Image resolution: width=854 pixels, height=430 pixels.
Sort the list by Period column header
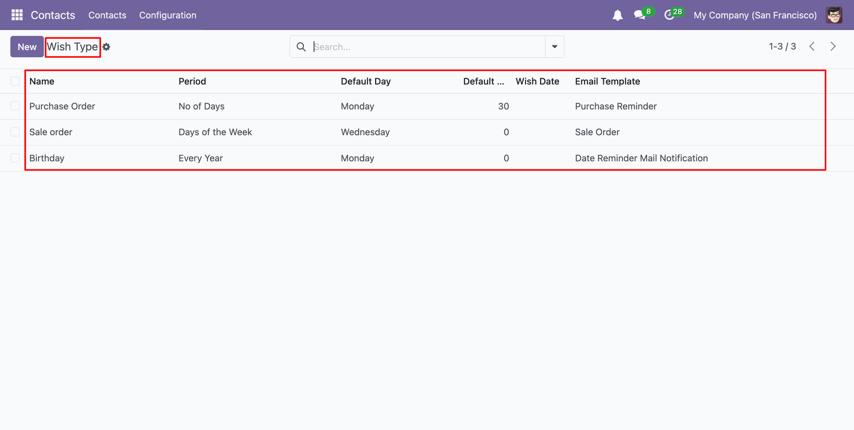coord(192,81)
